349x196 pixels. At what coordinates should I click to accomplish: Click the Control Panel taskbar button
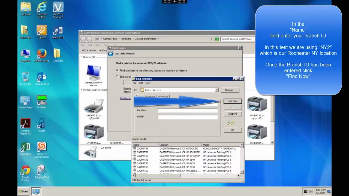pos(36,191)
